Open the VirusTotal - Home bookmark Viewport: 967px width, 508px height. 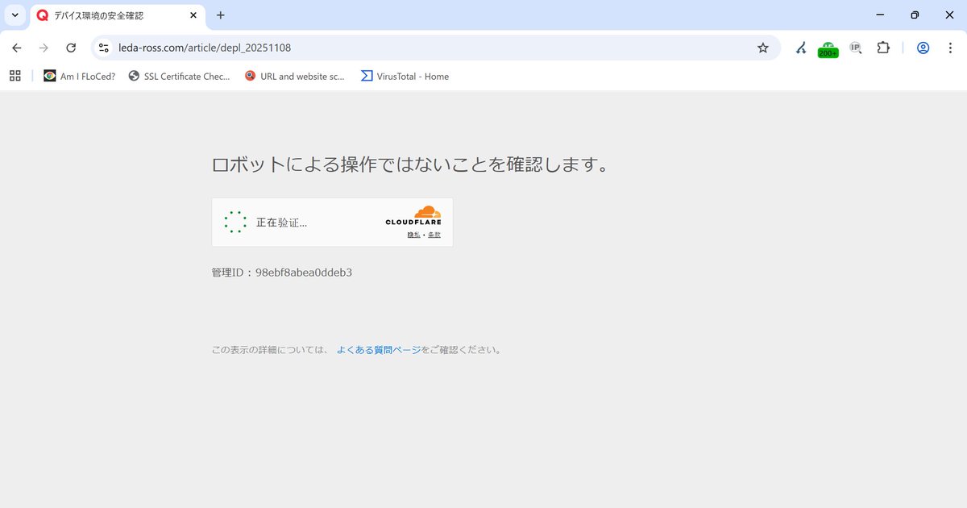tap(405, 77)
